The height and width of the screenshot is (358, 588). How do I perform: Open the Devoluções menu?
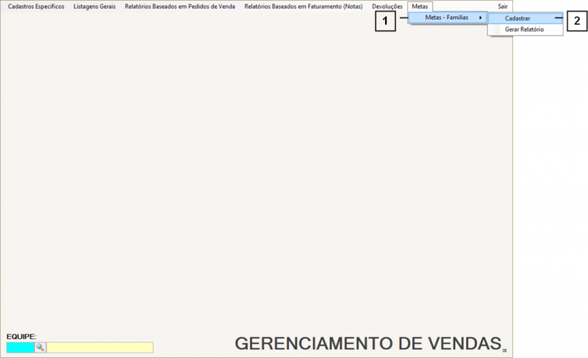click(387, 7)
